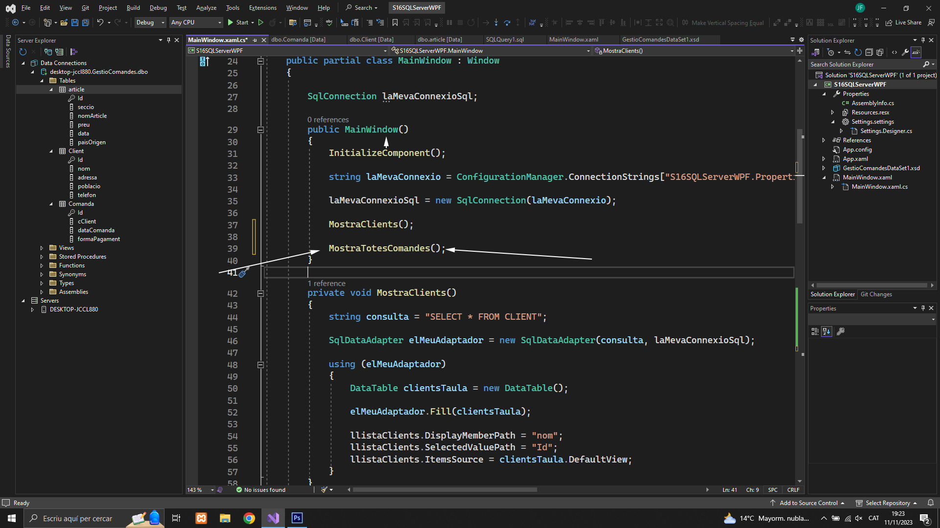Collapse the MainWindow constructor code block
Viewport: 940px width, 528px height.
click(260, 130)
